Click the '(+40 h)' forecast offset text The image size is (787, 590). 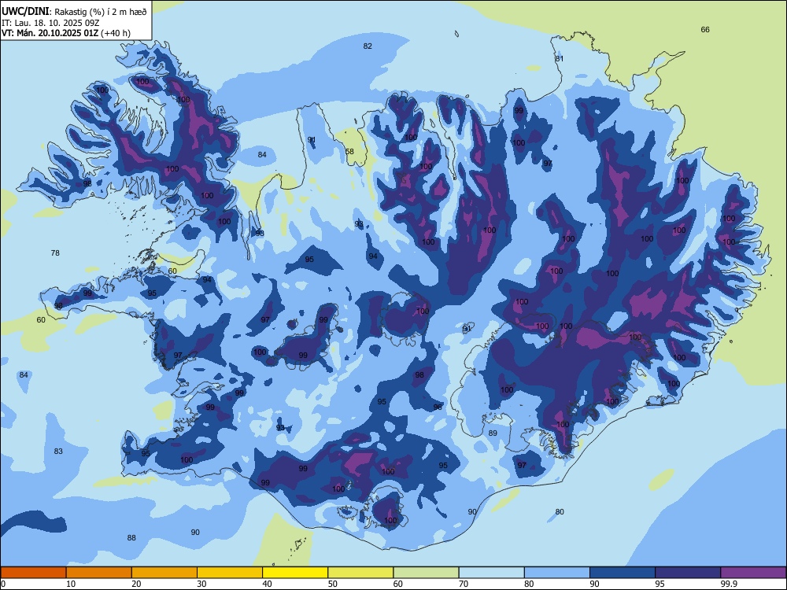point(116,33)
